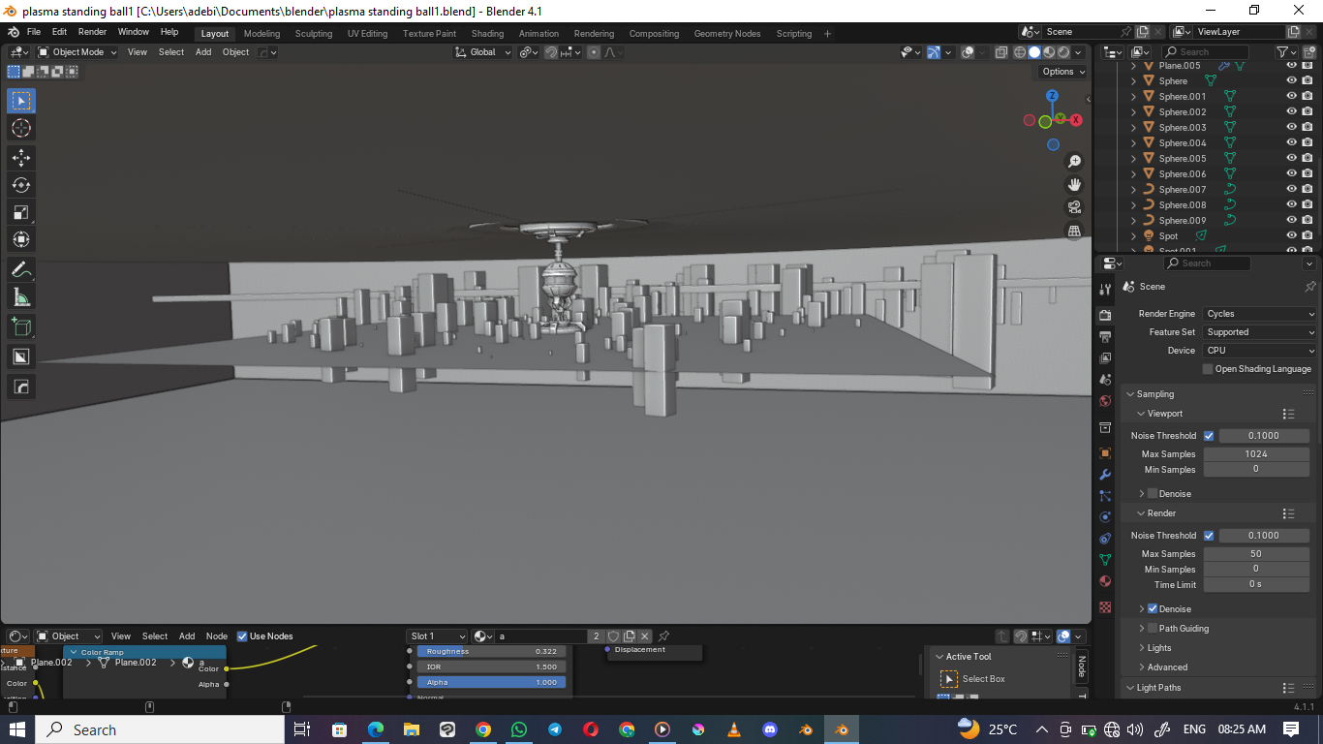Pin the Scene properties panel

pyautogui.click(x=1309, y=287)
